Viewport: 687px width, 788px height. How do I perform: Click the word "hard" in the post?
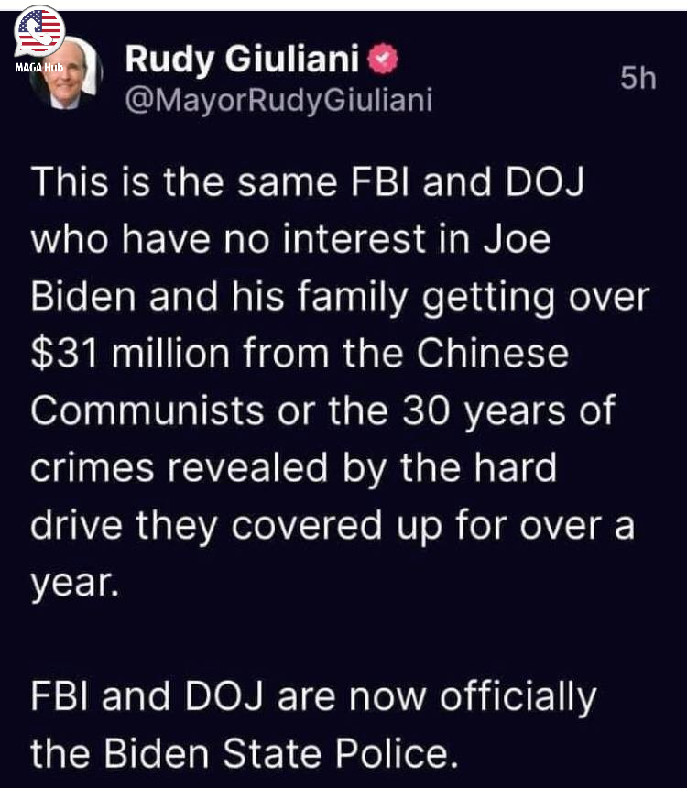click(x=515, y=467)
